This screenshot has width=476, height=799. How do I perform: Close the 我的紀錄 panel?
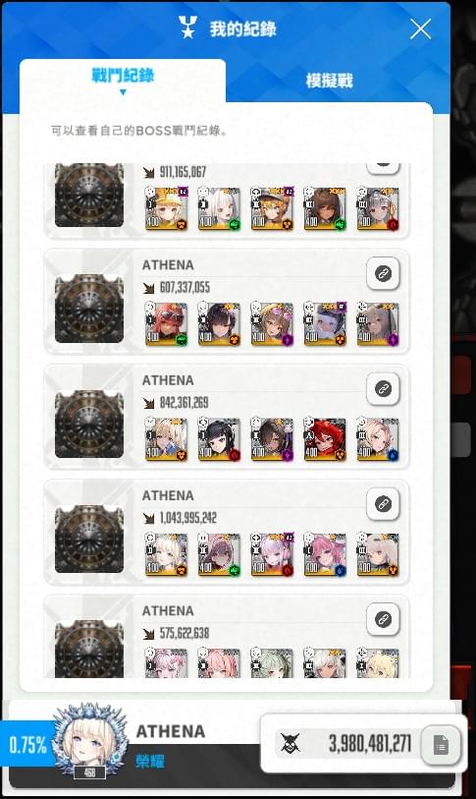(420, 29)
